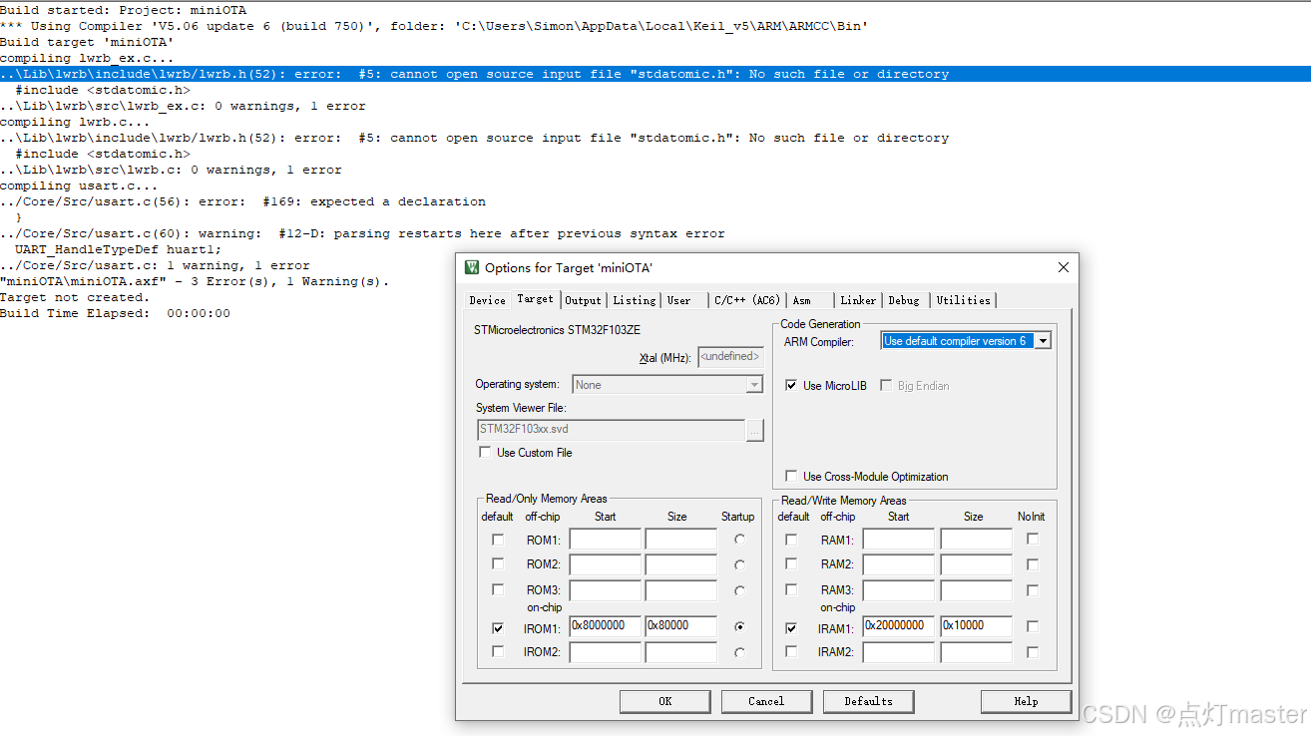Select highlighted lwrb.h stdatomic.h error line

[x=655, y=74]
